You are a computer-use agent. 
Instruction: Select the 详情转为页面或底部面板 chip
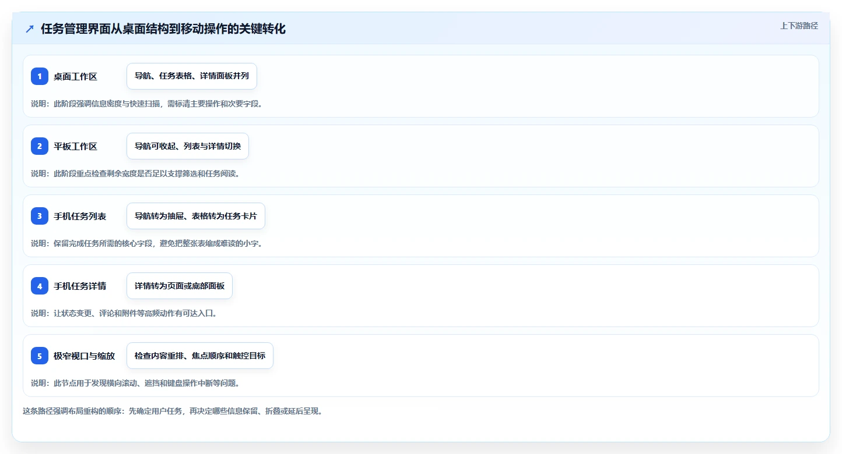180,286
